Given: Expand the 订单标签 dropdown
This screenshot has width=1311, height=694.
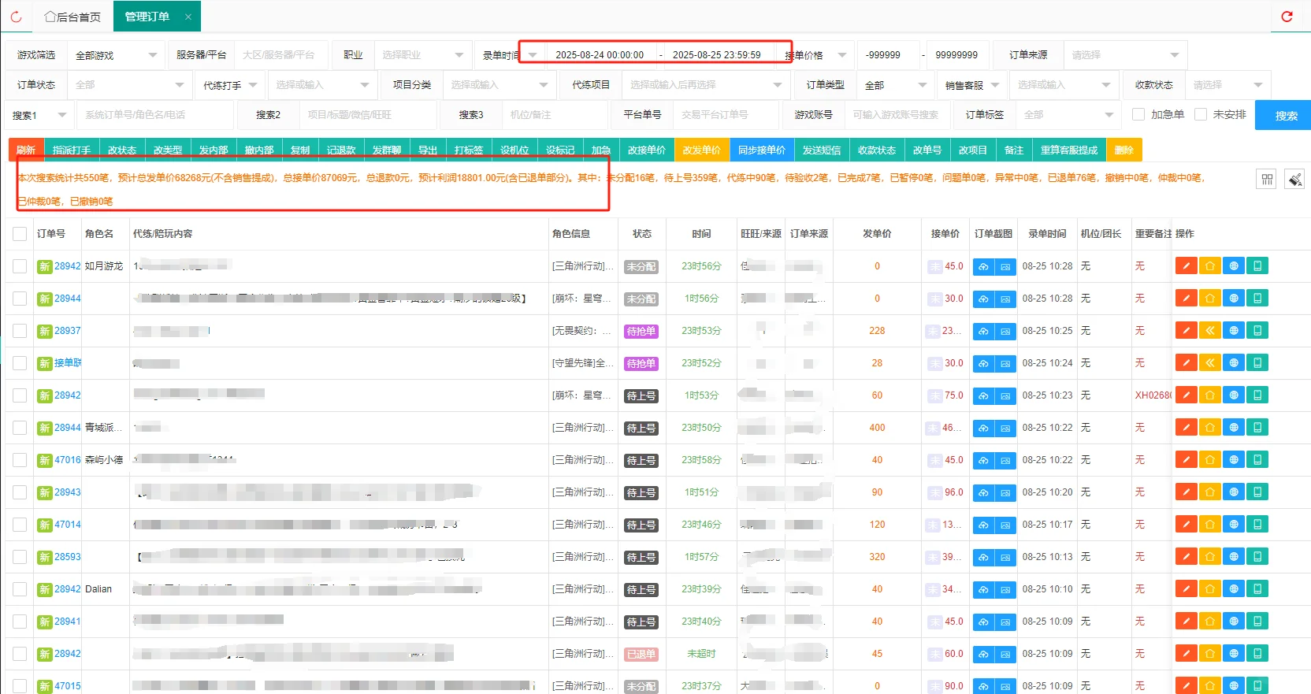Looking at the screenshot, I should (1068, 115).
